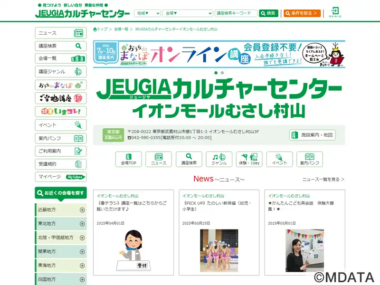The width and height of the screenshot is (380, 285).
Task: Click the ニュース icon button below address
Action: pyautogui.click(x=159, y=159)
